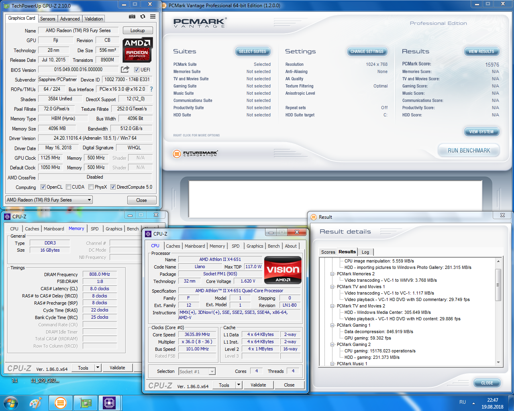Click the Result list scroll up arrow
The height and width of the screenshot is (411, 514).
point(498,261)
